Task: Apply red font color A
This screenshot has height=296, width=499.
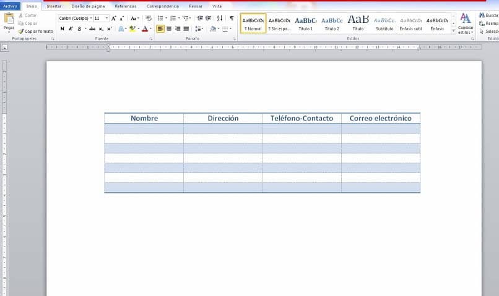Action: pos(145,28)
